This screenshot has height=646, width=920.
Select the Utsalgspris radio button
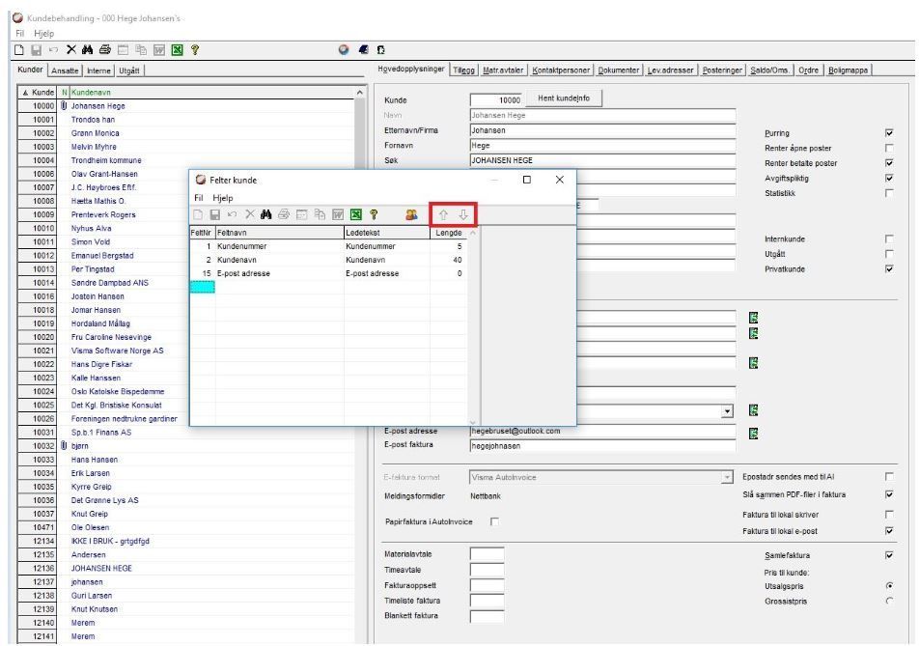pos(889,585)
